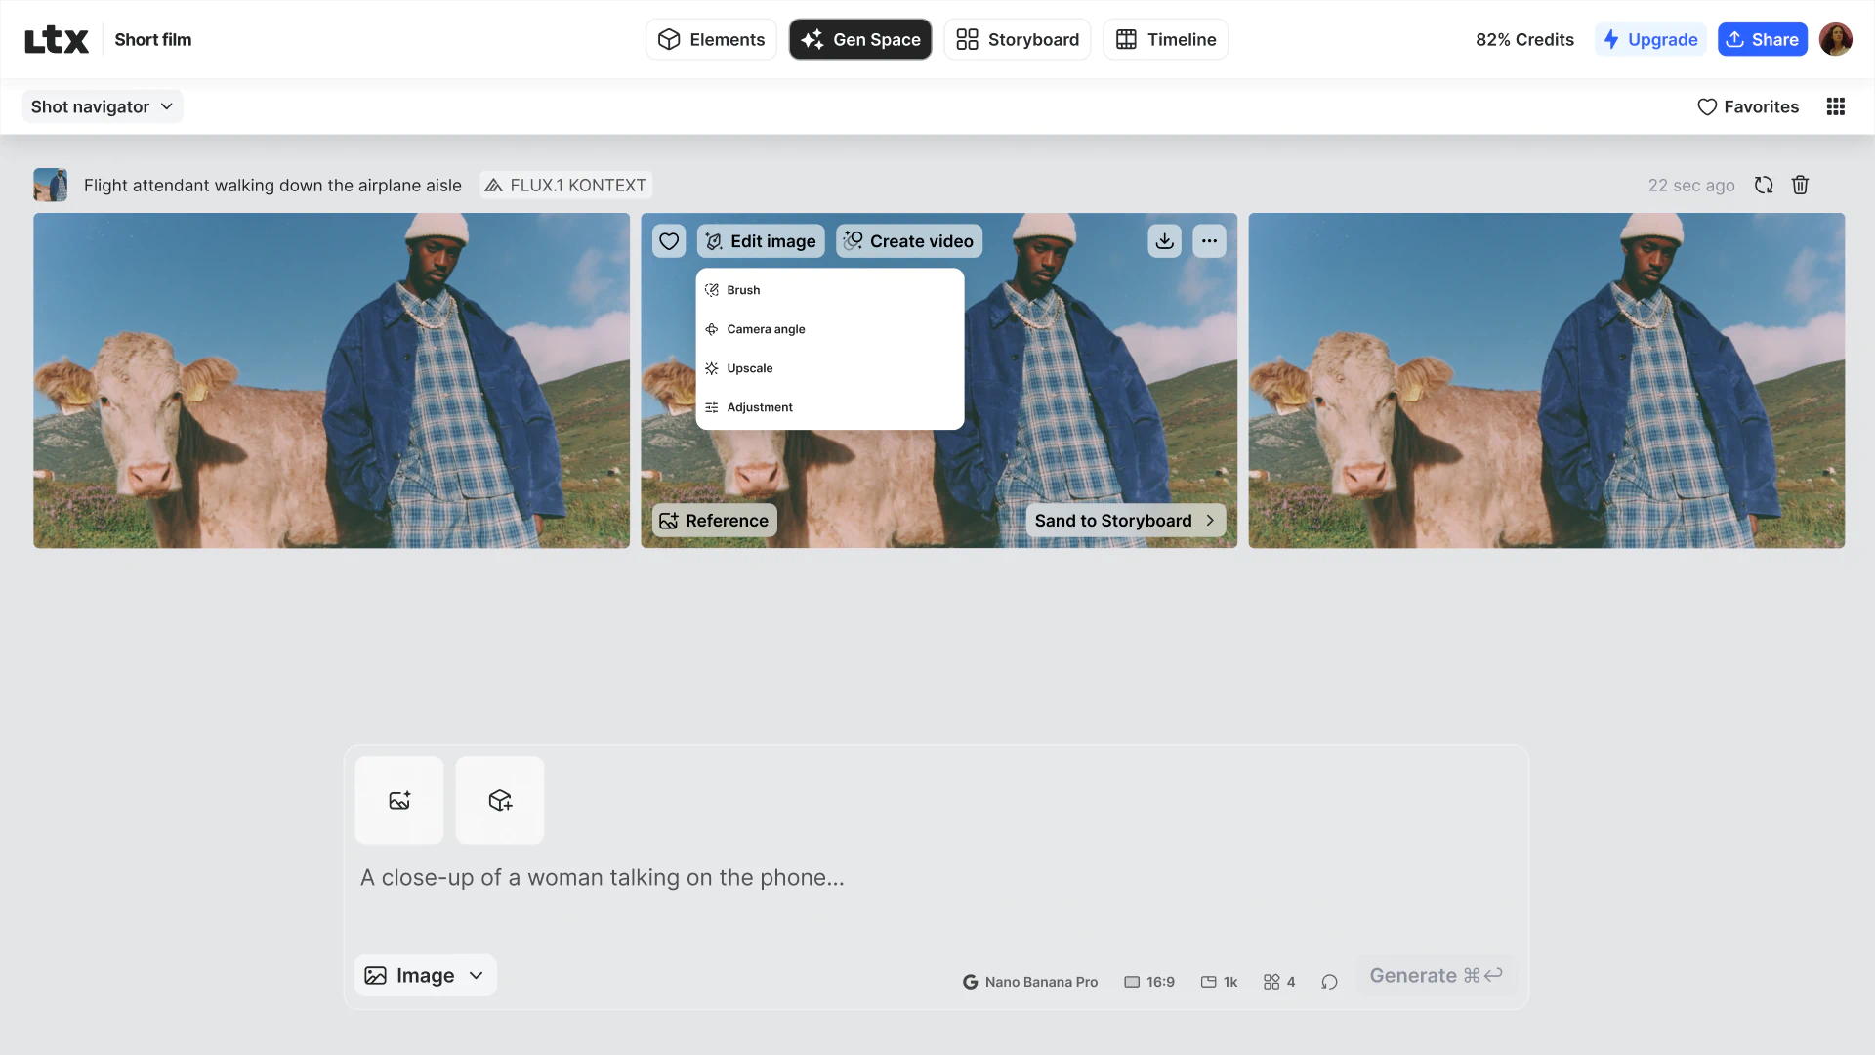
Task: Open the Image type dropdown
Action: [x=425, y=975]
